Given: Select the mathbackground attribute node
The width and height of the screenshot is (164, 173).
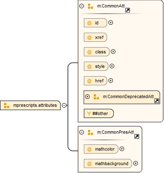Looking at the screenshot, I should tap(108, 163).
